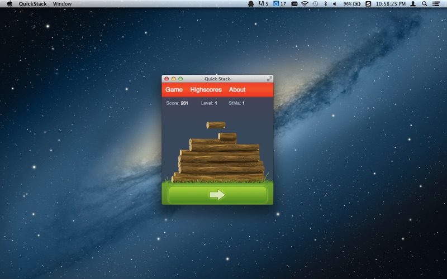Click the Quick Stack window title
Viewport: 447px width, 279px height.
(217, 79)
